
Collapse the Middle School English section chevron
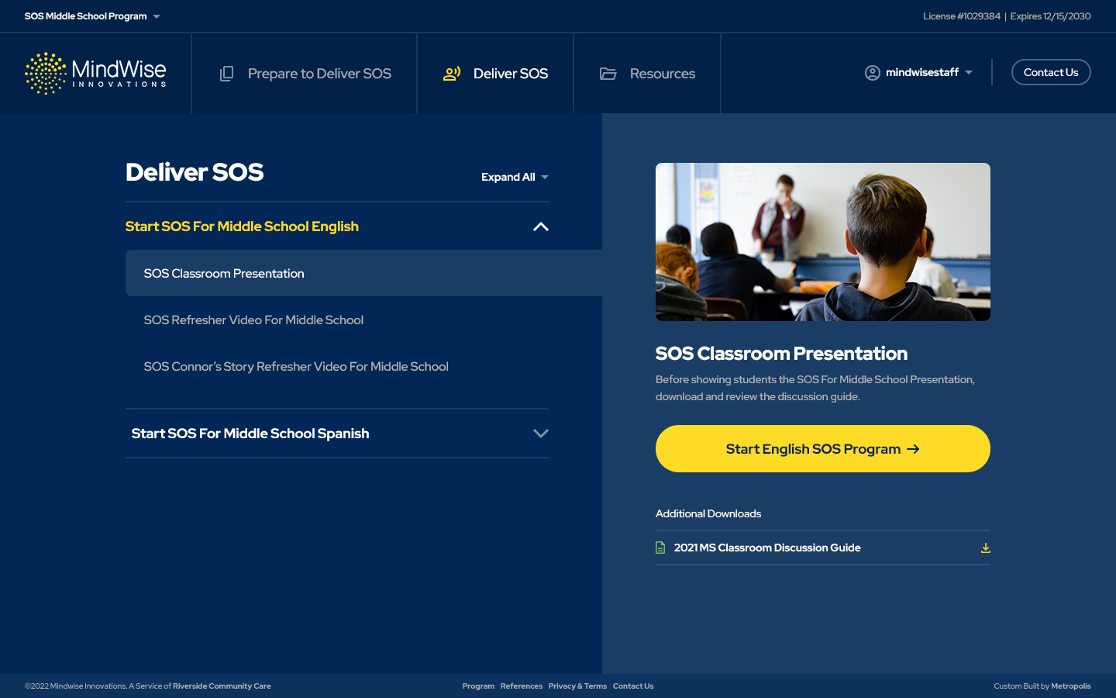(541, 226)
